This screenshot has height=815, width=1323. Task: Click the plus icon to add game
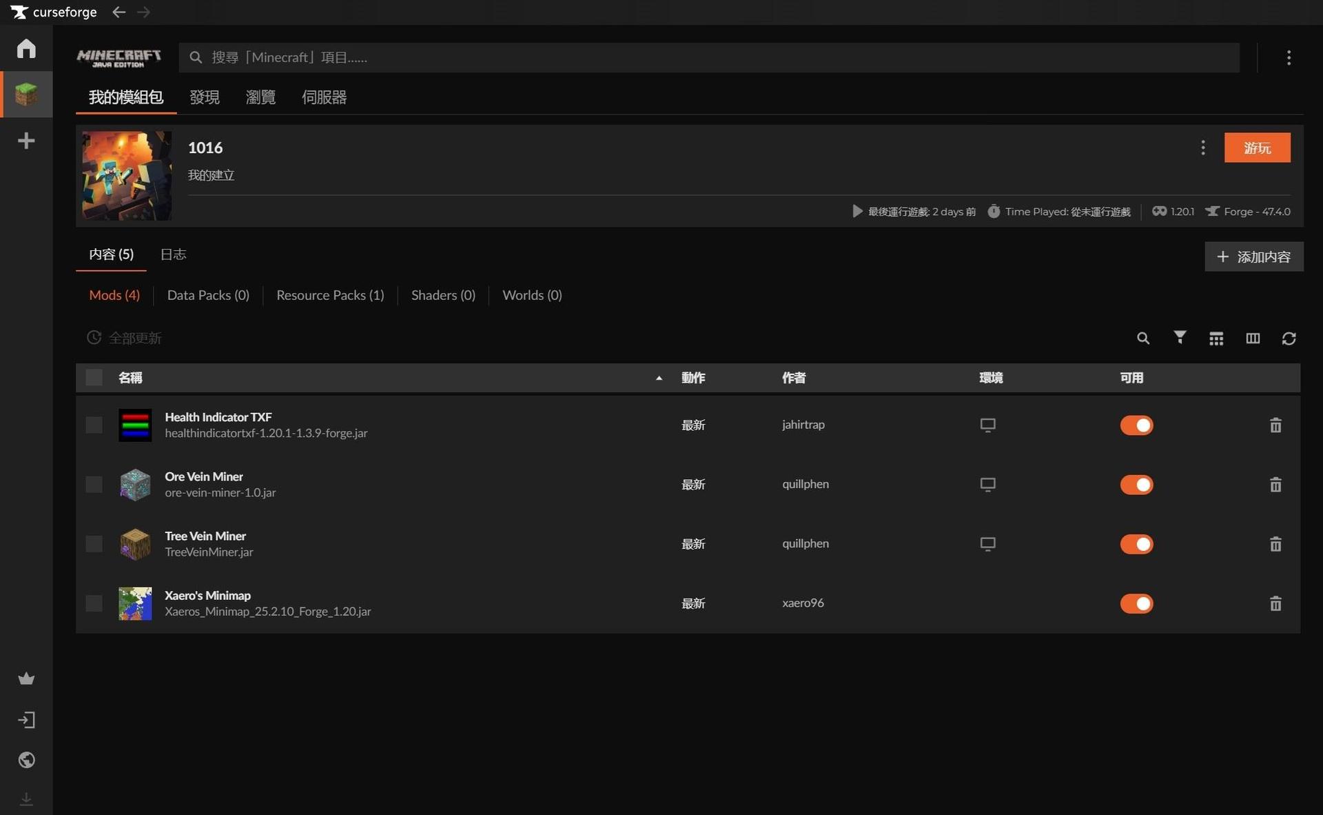[x=26, y=141]
